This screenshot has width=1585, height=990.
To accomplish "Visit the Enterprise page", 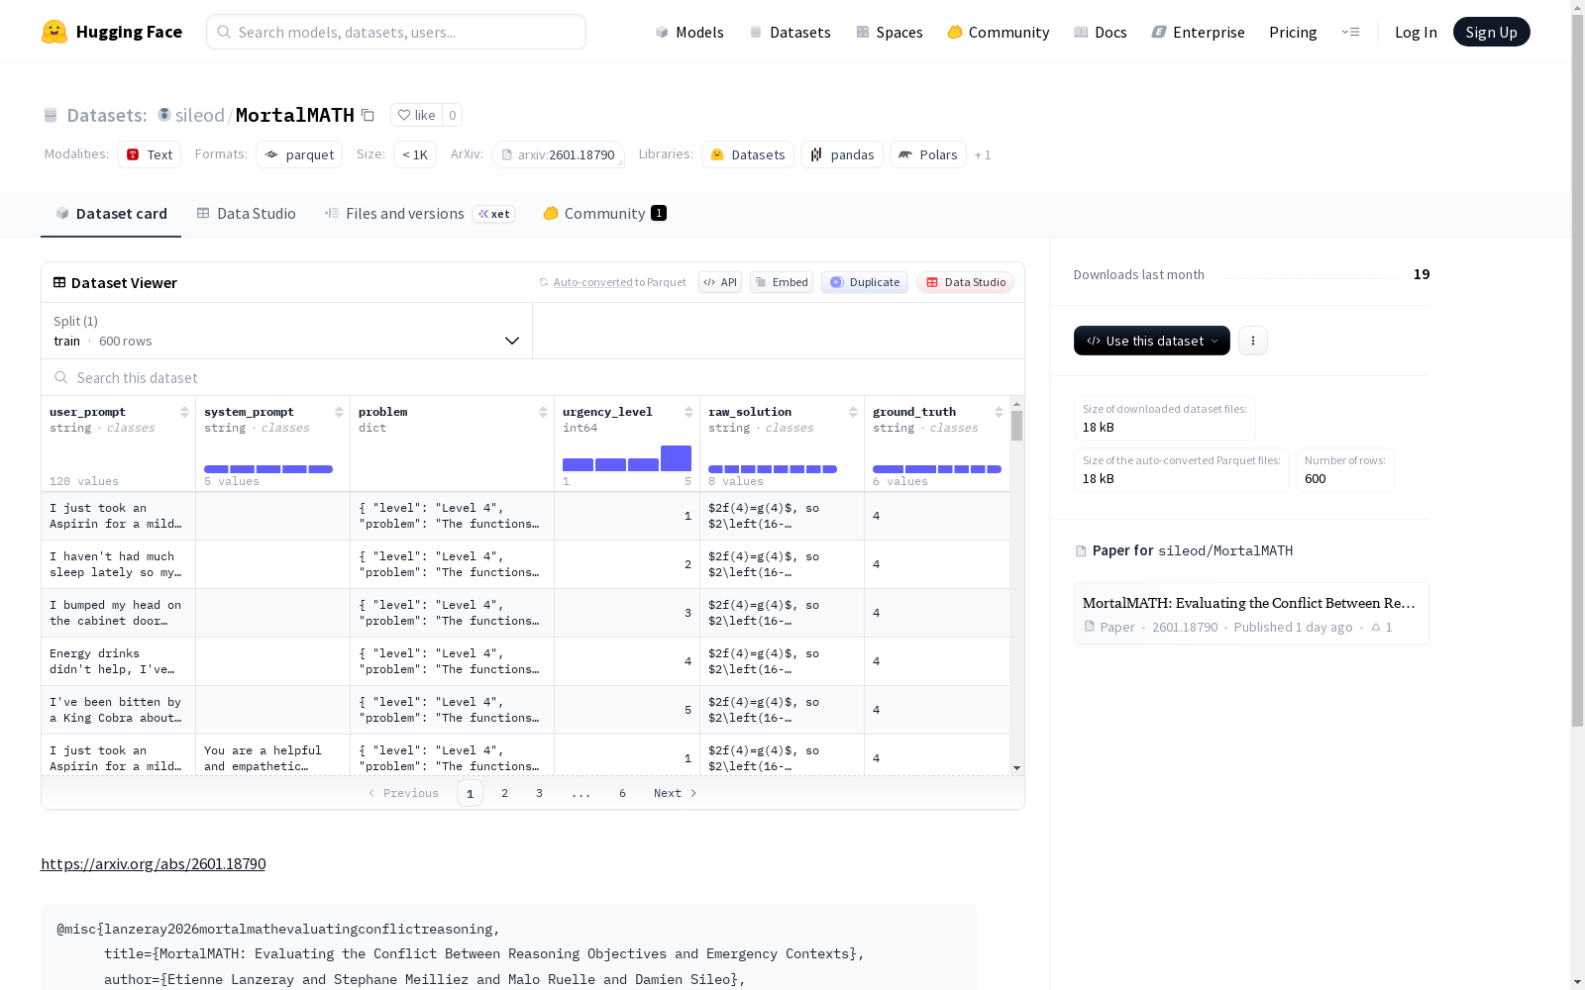I will point(1199,32).
